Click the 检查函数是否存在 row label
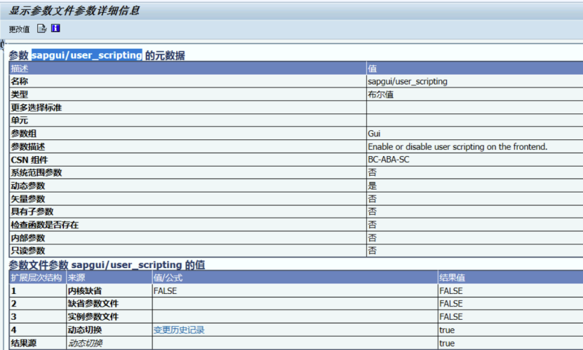Viewport: 583px width, 350px height. pyautogui.click(x=45, y=225)
